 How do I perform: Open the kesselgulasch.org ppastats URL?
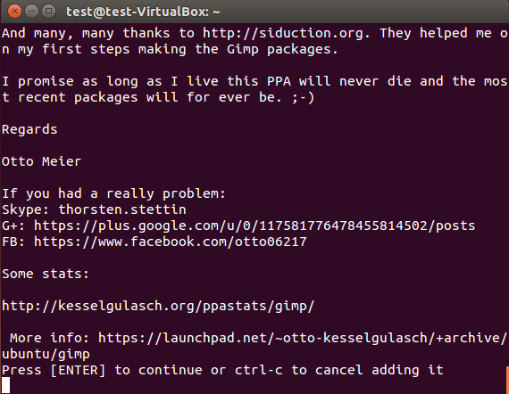(x=158, y=306)
